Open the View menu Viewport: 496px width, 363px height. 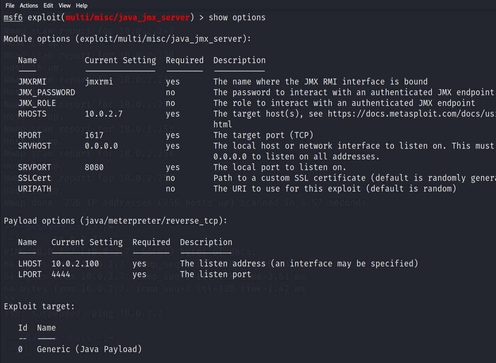click(x=65, y=5)
